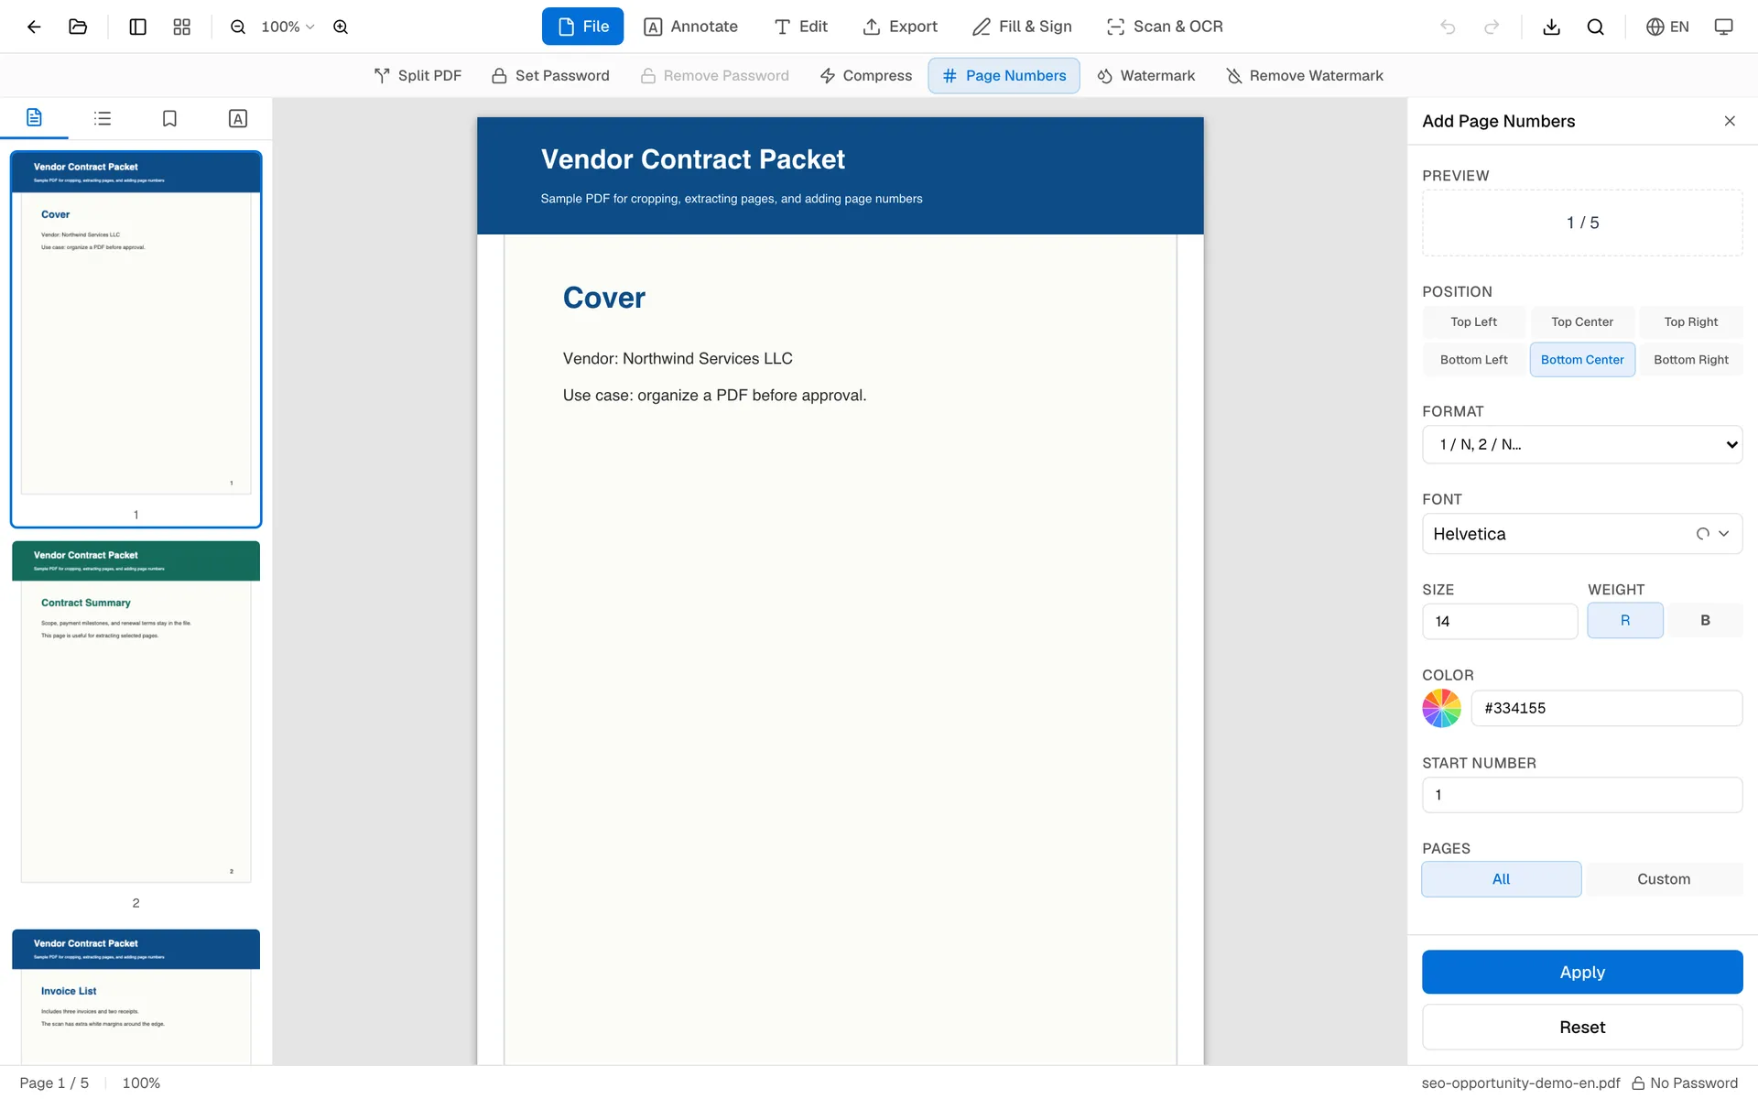Viewport: 1758px width, 1099px height.
Task: Select page 3 Invoice List thumbnail
Action: pyautogui.click(x=136, y=996)
